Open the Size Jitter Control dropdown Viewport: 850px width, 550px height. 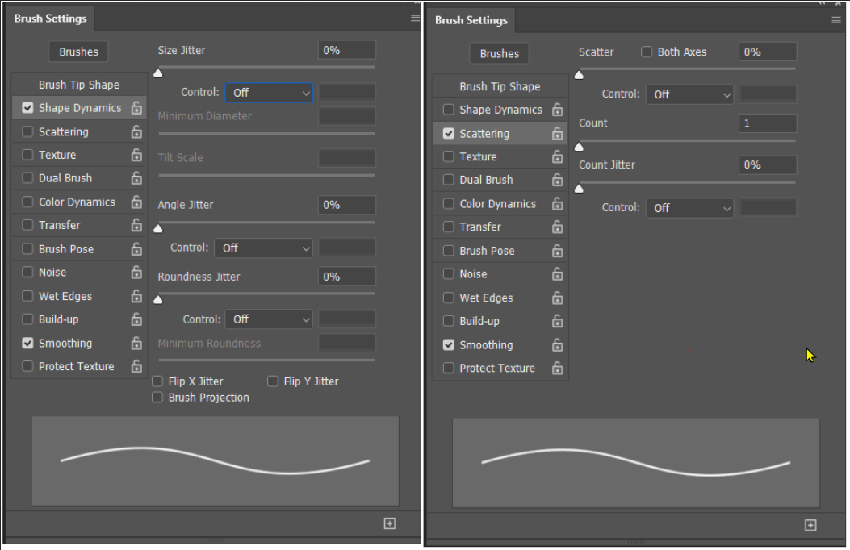pos(269,93)
